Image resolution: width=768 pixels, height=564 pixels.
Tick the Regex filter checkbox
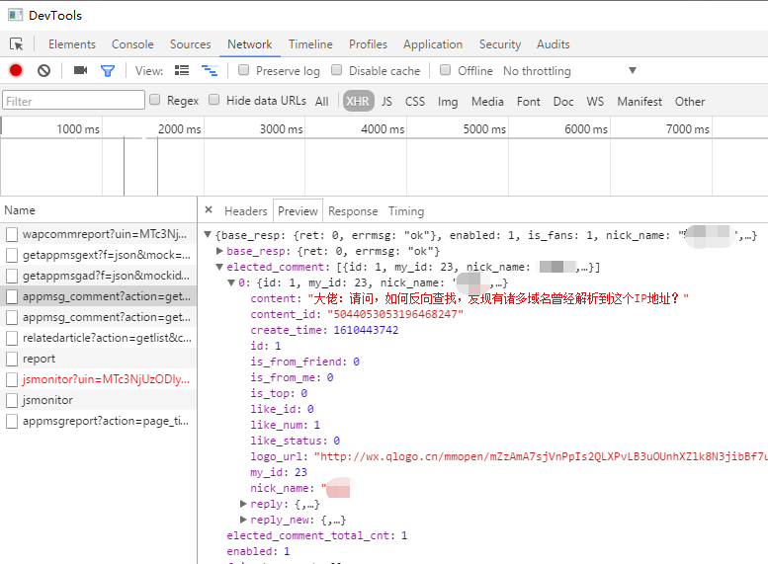coord(155,101)
